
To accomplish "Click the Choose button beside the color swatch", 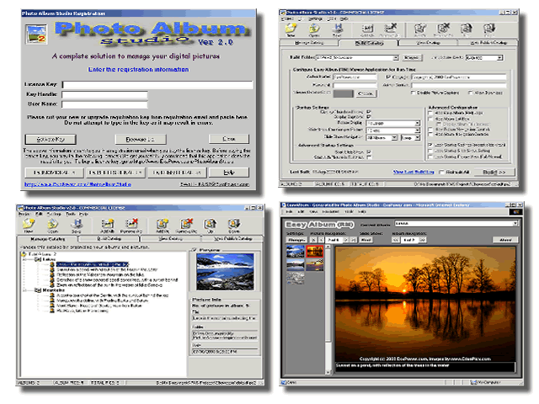I will (x=366, y=93).
